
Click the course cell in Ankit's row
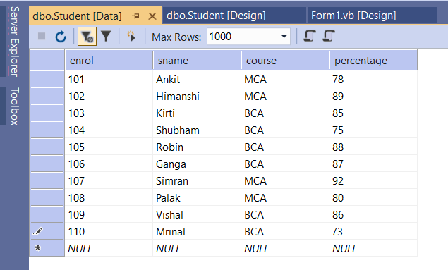(x=285, y=79)
